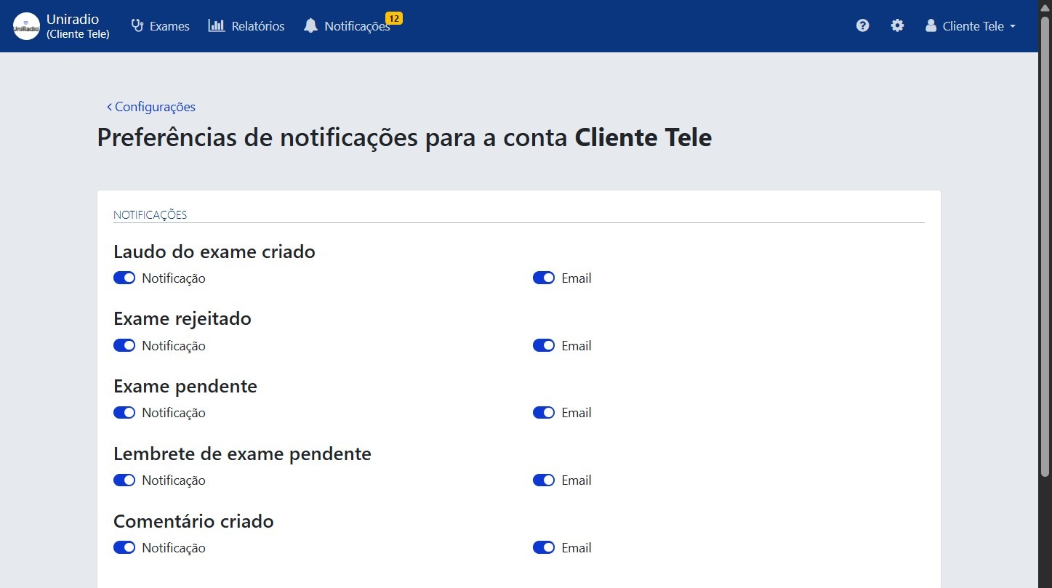Disable Notificação for Laudo do exame criado
Viewport: 1052px width, 588px height.
click(x=124, y=278)
